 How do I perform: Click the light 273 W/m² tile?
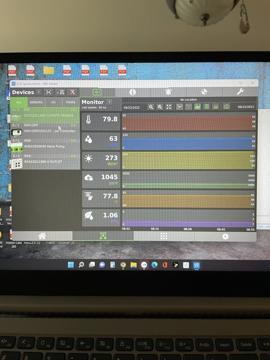(101, 160)
